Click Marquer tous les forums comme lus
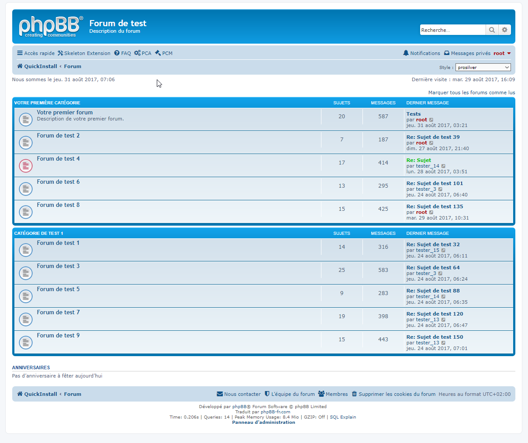Image resolution: width=528 pixels, height=443 pixels. point(471,93)
